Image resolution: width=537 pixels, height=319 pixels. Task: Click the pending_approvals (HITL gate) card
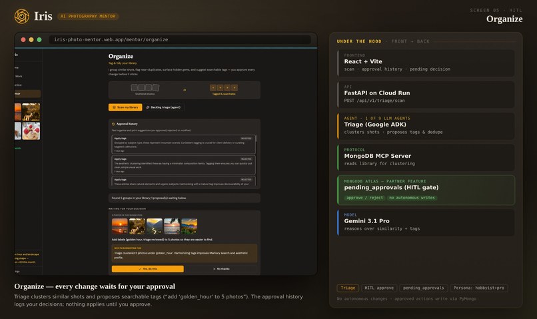point(426,190)
